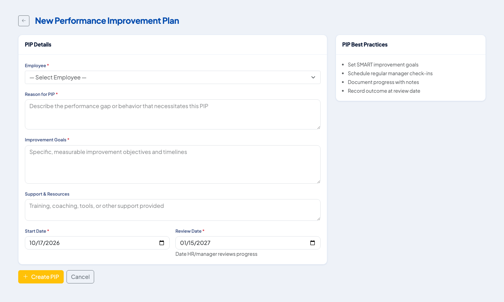
Task: Click 'Document progress with notes' list item
Action: click(x=383, y=82)
